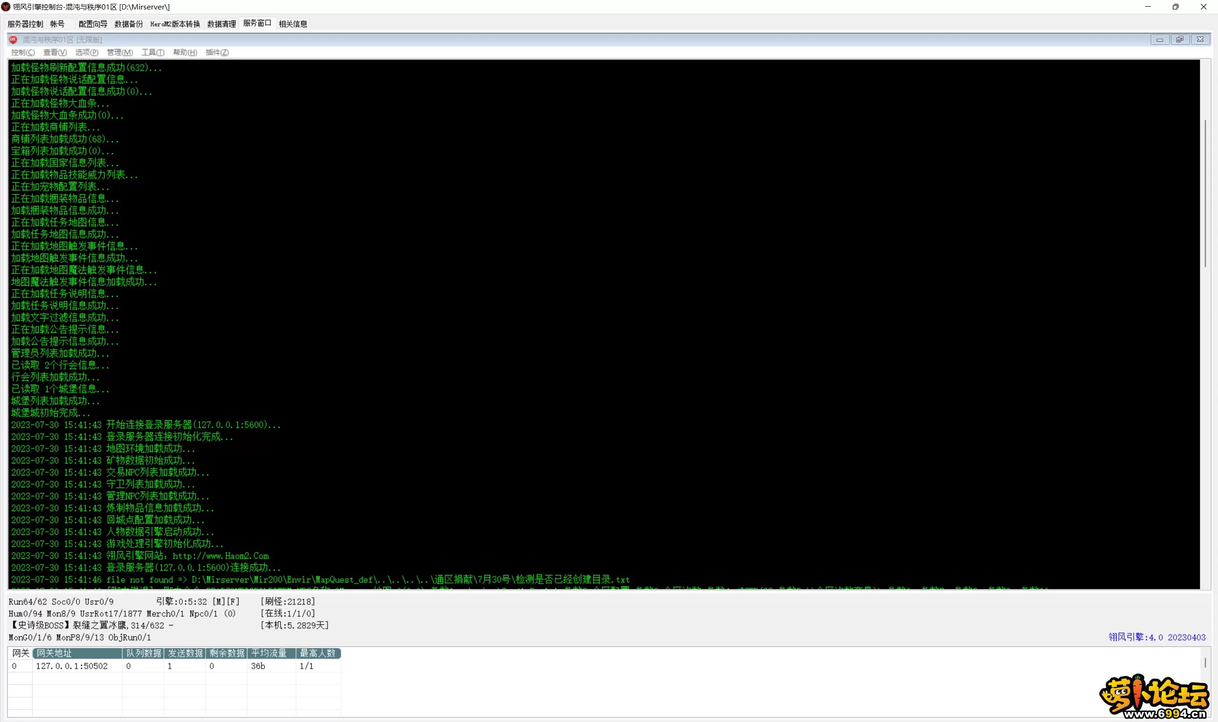This screenshot has height=722, width=1218.
Task: Click the log console vertical scrollbar thumb
Action: tap(1205, 193)
